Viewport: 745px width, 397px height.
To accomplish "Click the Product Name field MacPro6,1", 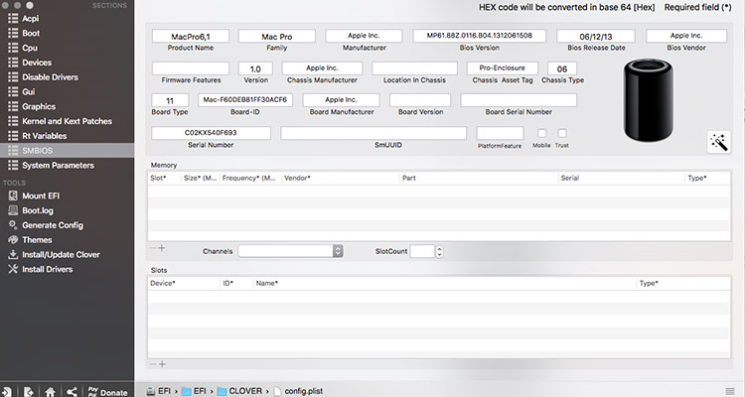I will 191,36.
